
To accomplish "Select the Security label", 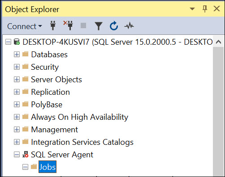I will point(45,67).
